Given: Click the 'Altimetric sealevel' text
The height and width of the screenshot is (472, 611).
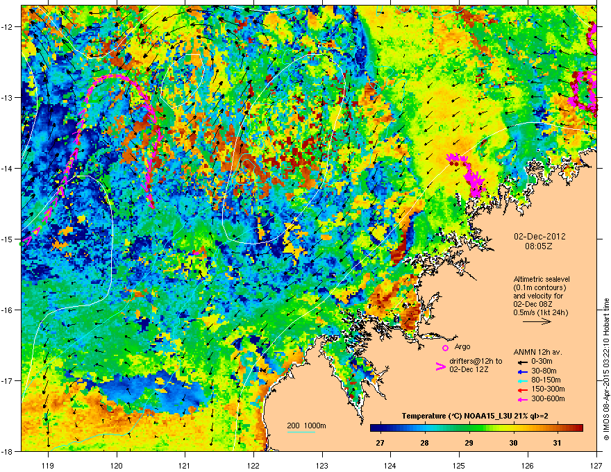Looking at the screenshot, I should [x=542, y=280].
